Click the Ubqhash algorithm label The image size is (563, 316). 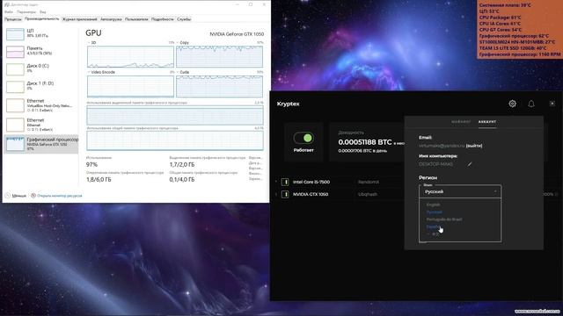coord(368,194)
